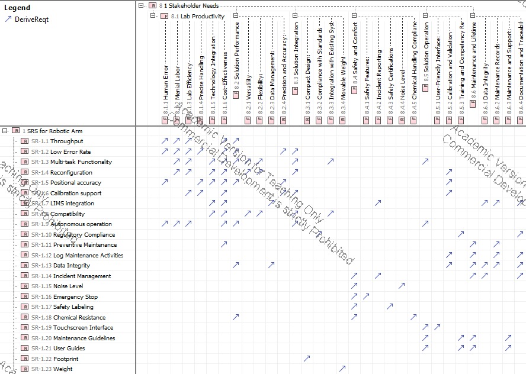Click icon under 8.3.1 Compact Design column
Viewport: 526px width, 374px height.
(307, 120)
